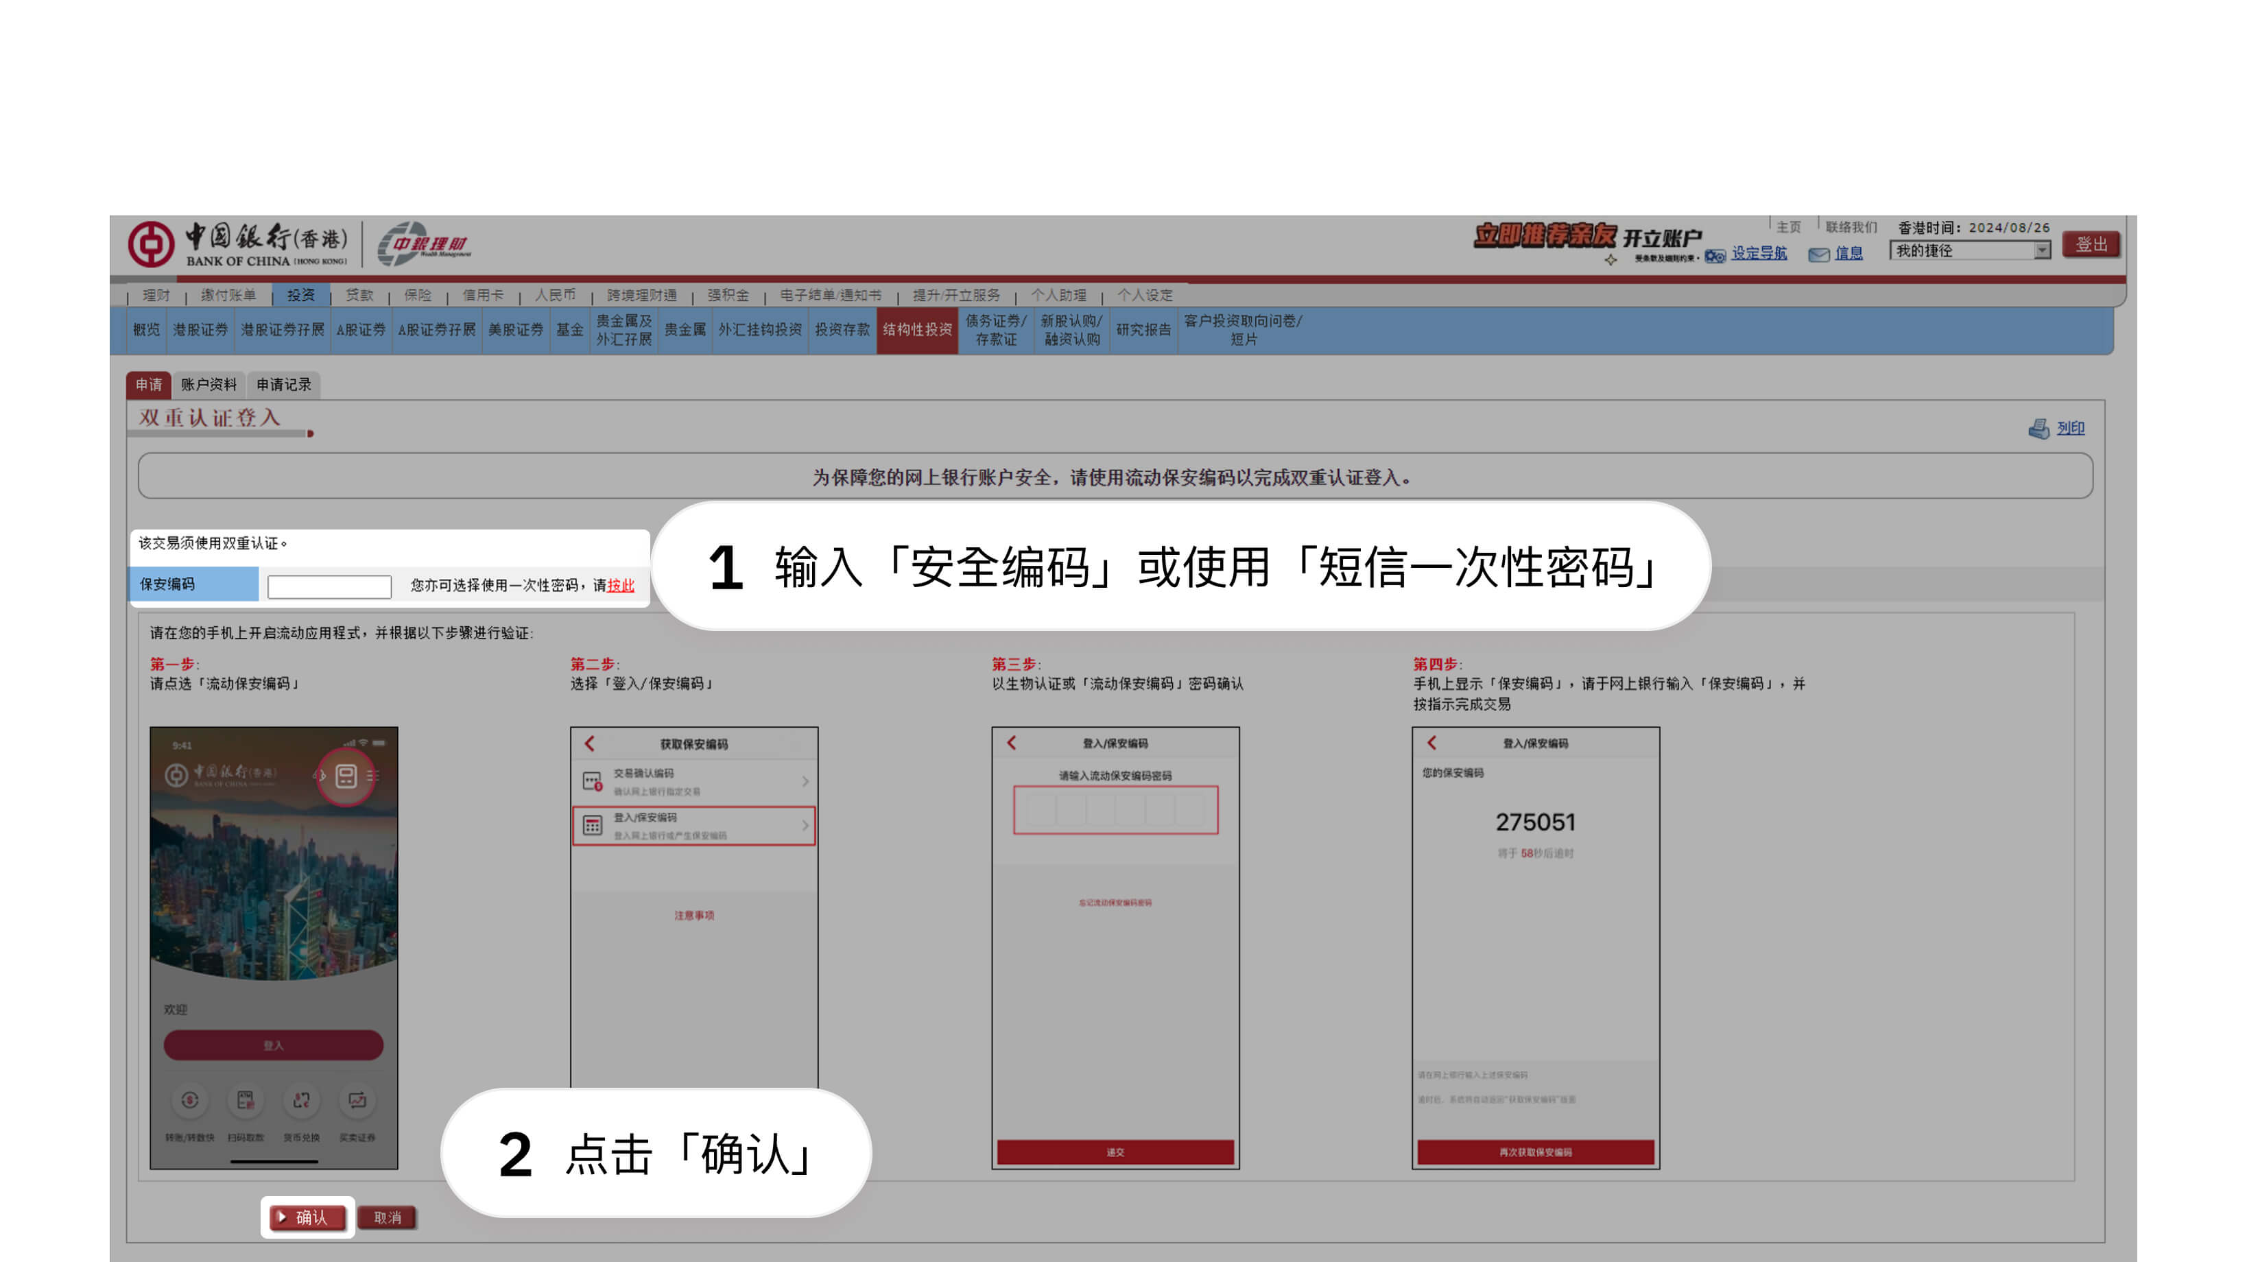The width and height of the screenshot is (2247, 1262).
Task: Select the 电子结单/通知书 menu item
Action: [x=831, y=295]
